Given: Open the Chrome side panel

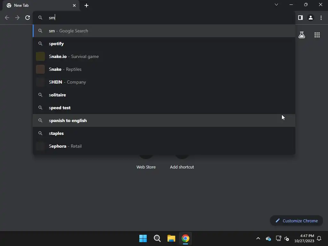Looking at the screenshot, I should click(x=300, y=18).
